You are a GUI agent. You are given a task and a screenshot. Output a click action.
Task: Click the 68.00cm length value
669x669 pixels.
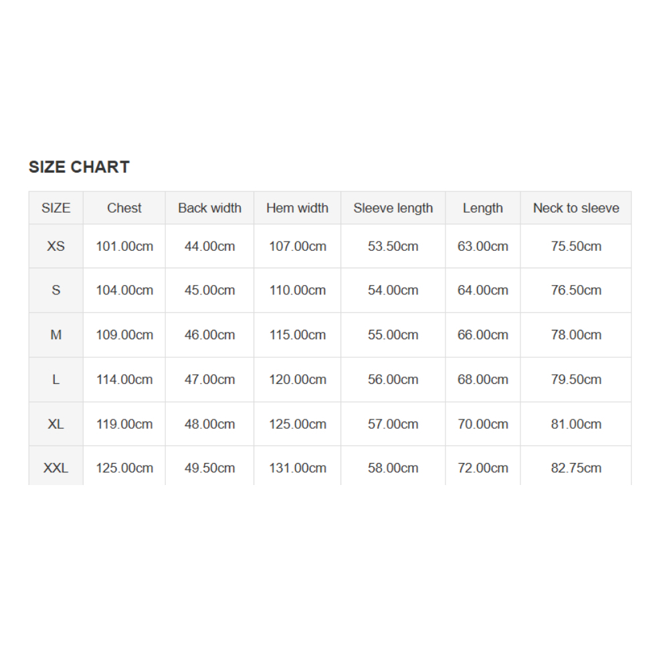[x=482, y=379]
